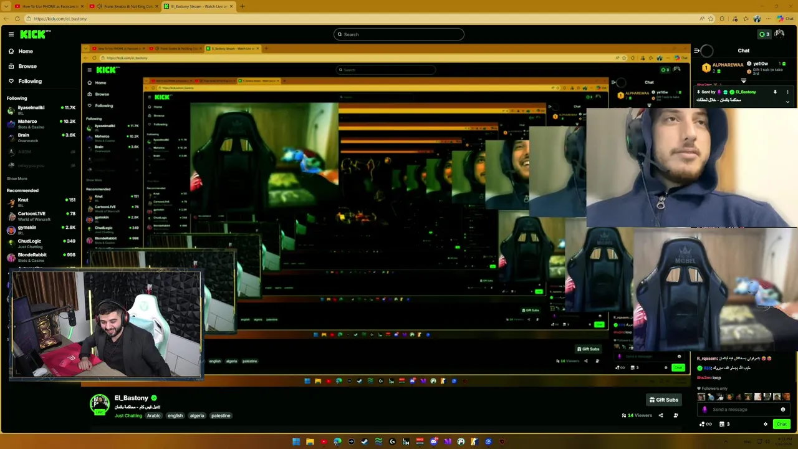Share the stream with share icon

coord(661,415)
